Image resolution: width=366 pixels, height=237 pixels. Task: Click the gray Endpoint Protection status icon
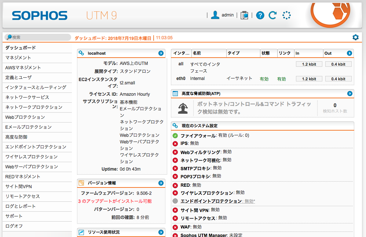point(175,201)
